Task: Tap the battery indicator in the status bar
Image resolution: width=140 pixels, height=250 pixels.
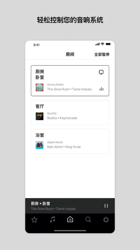Action: pyautogui.click(x=108, y=44)
